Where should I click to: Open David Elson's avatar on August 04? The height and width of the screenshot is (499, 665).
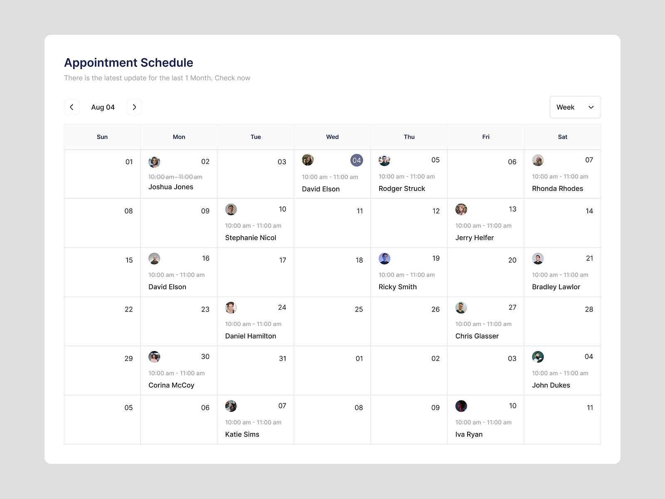point(308,160)
